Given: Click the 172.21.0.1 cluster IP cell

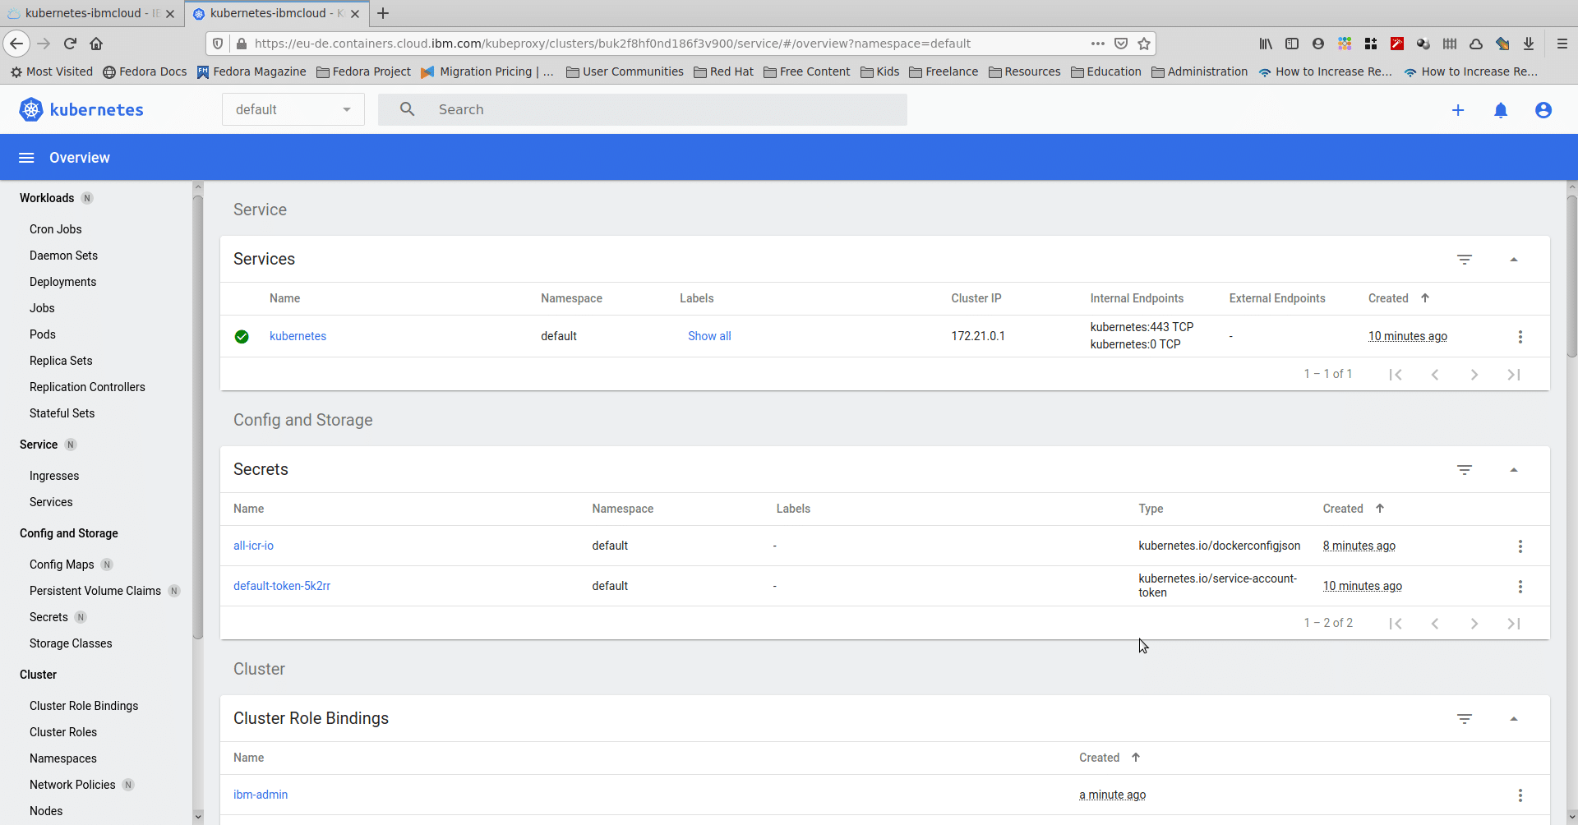Looking at the screenshot, I should (x=978, y=336).
